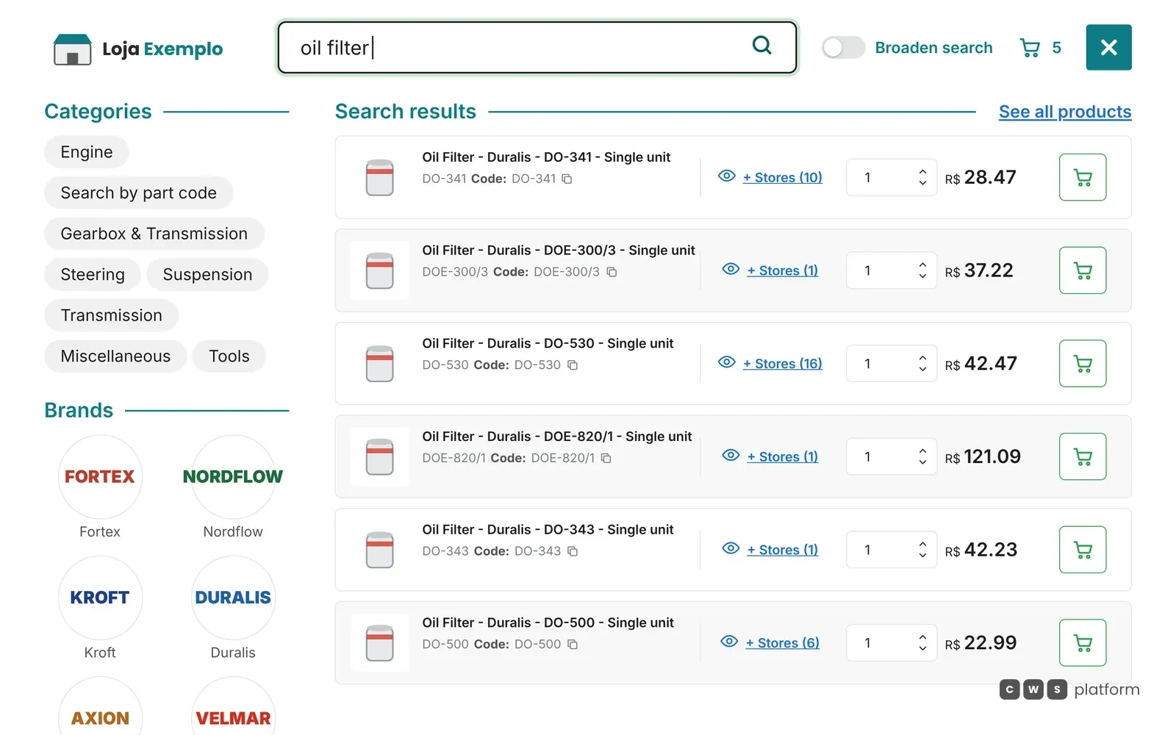1176x735 pixels.
Task: Copy the DO-530 part code
Action: coord(573,365)
